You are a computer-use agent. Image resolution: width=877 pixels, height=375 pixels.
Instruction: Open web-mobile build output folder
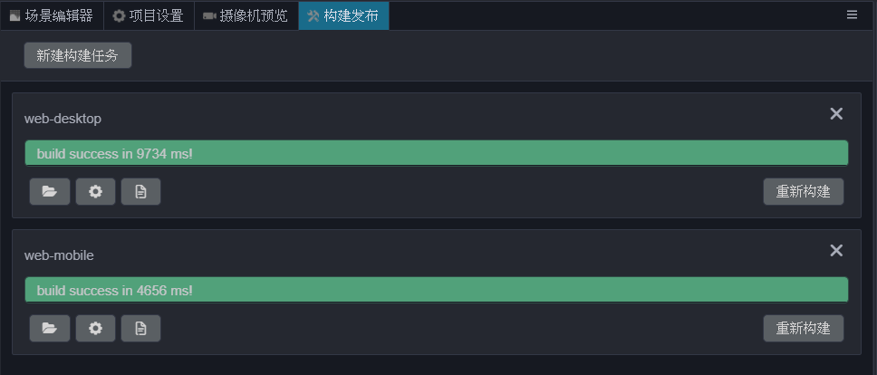(50, 329)
